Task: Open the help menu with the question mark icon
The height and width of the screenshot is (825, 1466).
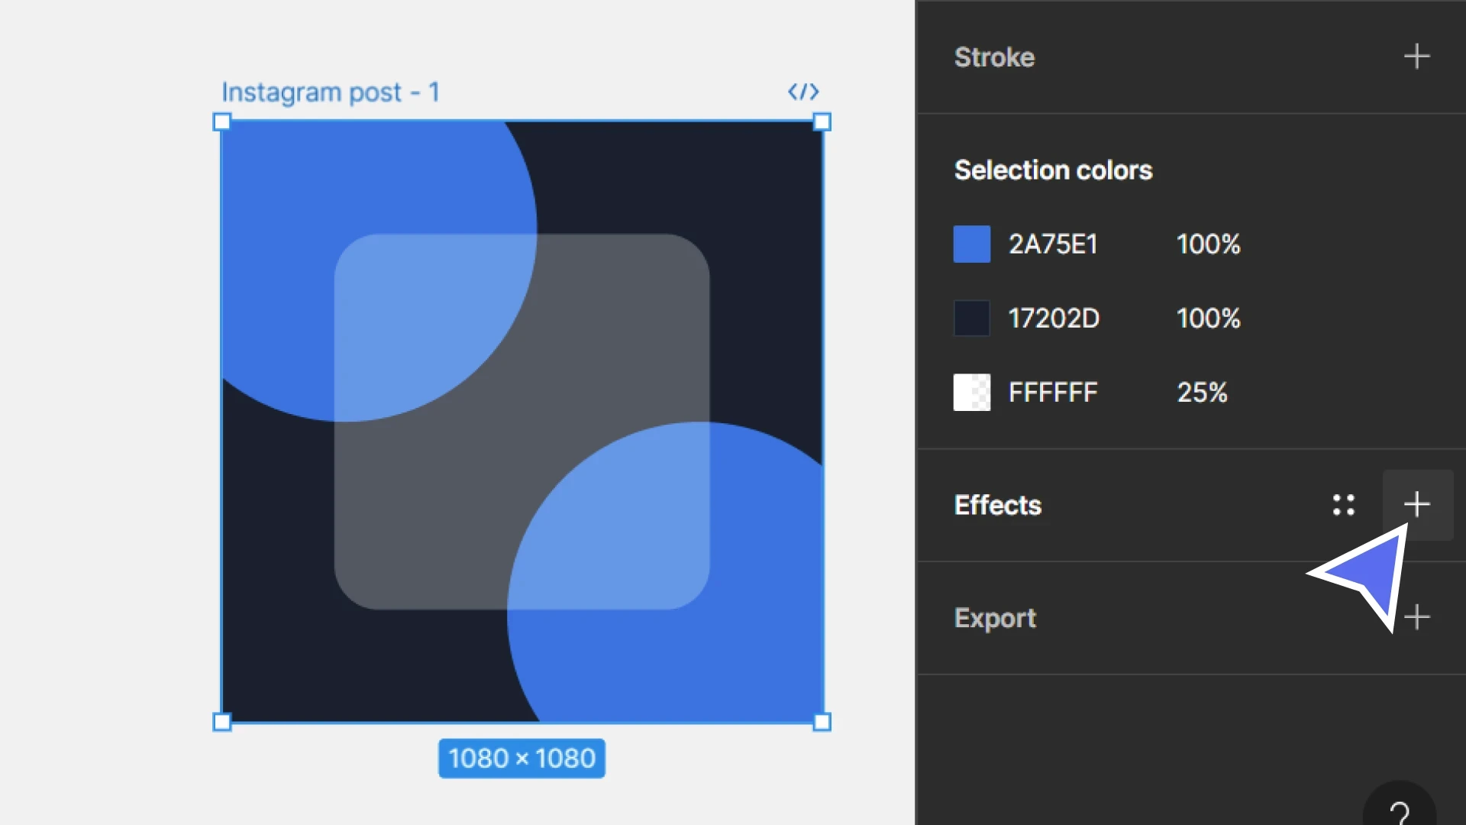Action: pyautogui.click(x=1400, y=811)
